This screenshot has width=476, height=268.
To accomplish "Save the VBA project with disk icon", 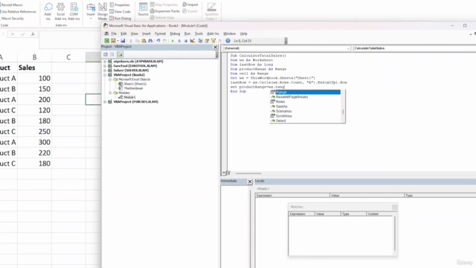I will (123, 41).
